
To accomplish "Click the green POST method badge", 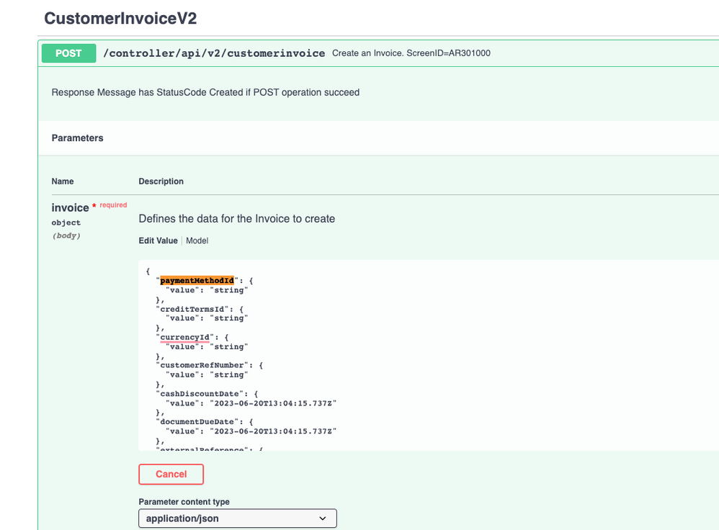I will point(68,53).
